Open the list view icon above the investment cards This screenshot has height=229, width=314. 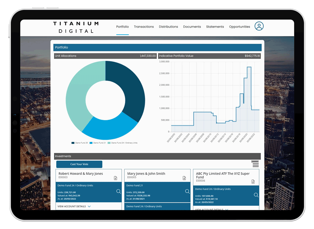click(255, 164)
